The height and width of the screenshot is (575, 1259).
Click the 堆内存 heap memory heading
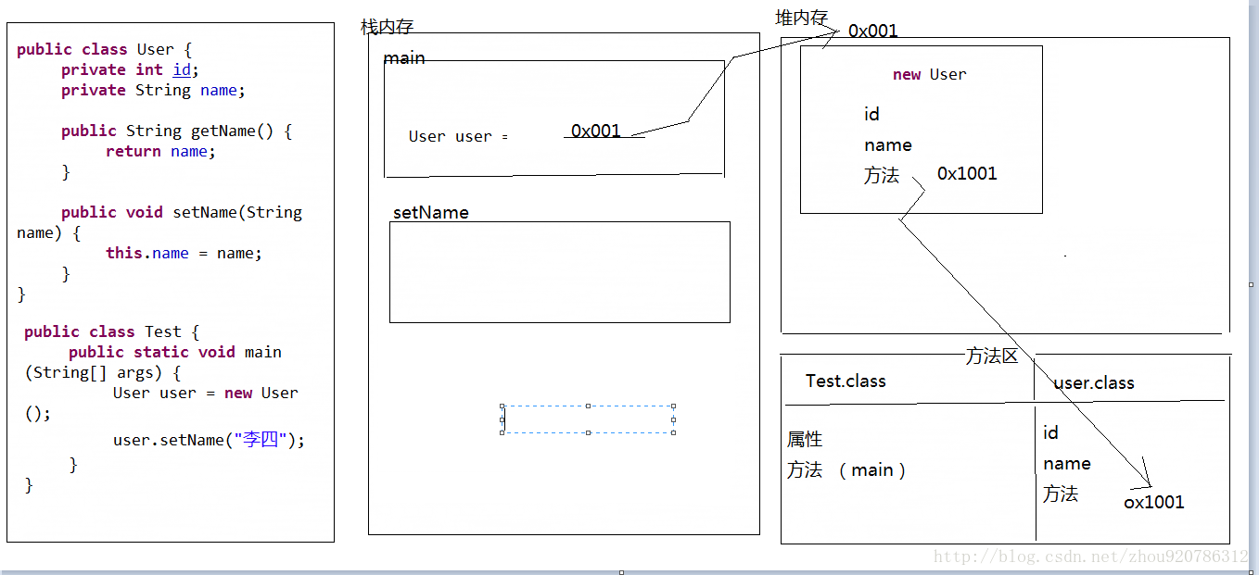(801, 18)
